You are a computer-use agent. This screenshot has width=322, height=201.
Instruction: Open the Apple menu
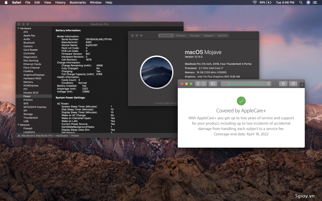point(6,3)
